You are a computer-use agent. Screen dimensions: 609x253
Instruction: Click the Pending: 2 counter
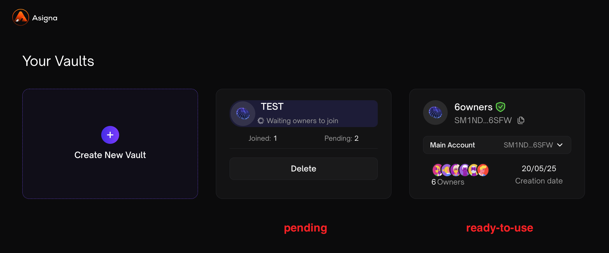341,138
